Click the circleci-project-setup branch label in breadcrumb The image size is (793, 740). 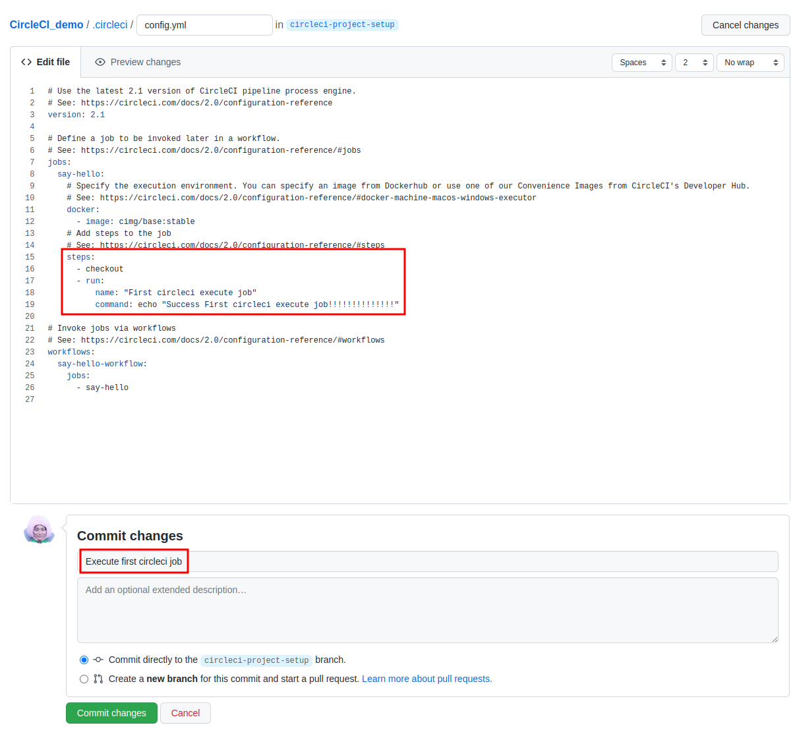point(342,24)
